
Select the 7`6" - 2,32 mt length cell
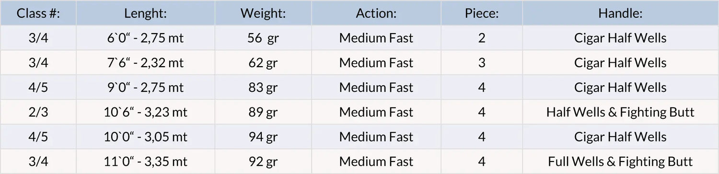(x=146, y=63)
